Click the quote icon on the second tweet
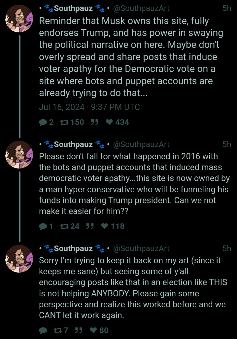This screenshot has height=339, width=237. (90, 226)
